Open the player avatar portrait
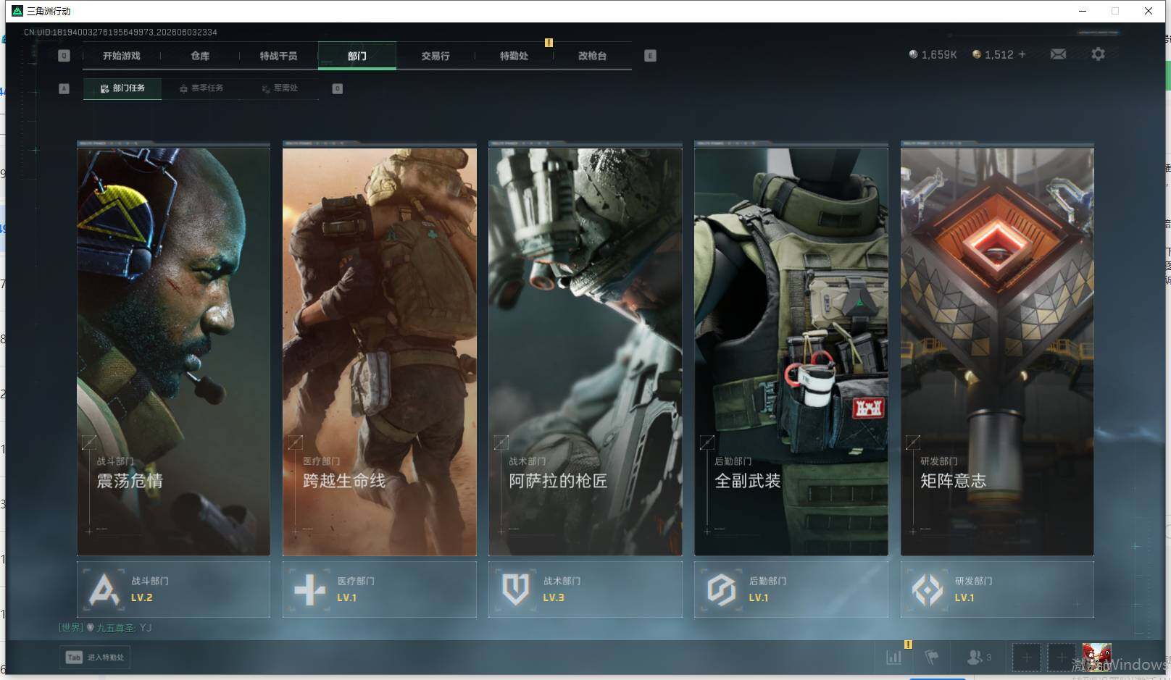The width and height of the screenshot is (1171, 680). click(x=1096, y=658)
